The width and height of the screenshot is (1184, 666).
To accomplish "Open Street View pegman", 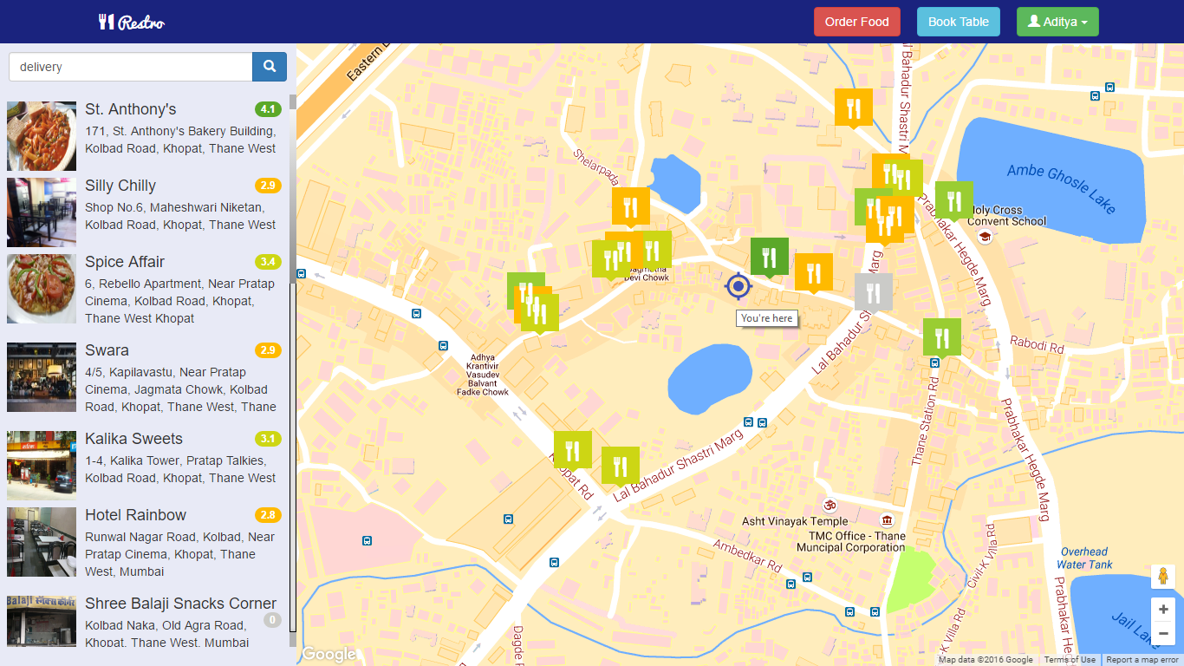I will click(x=1163, y=577).
